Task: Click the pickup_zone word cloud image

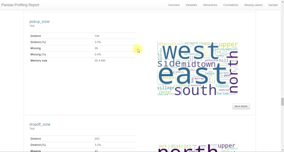Action: click(198, 68)
